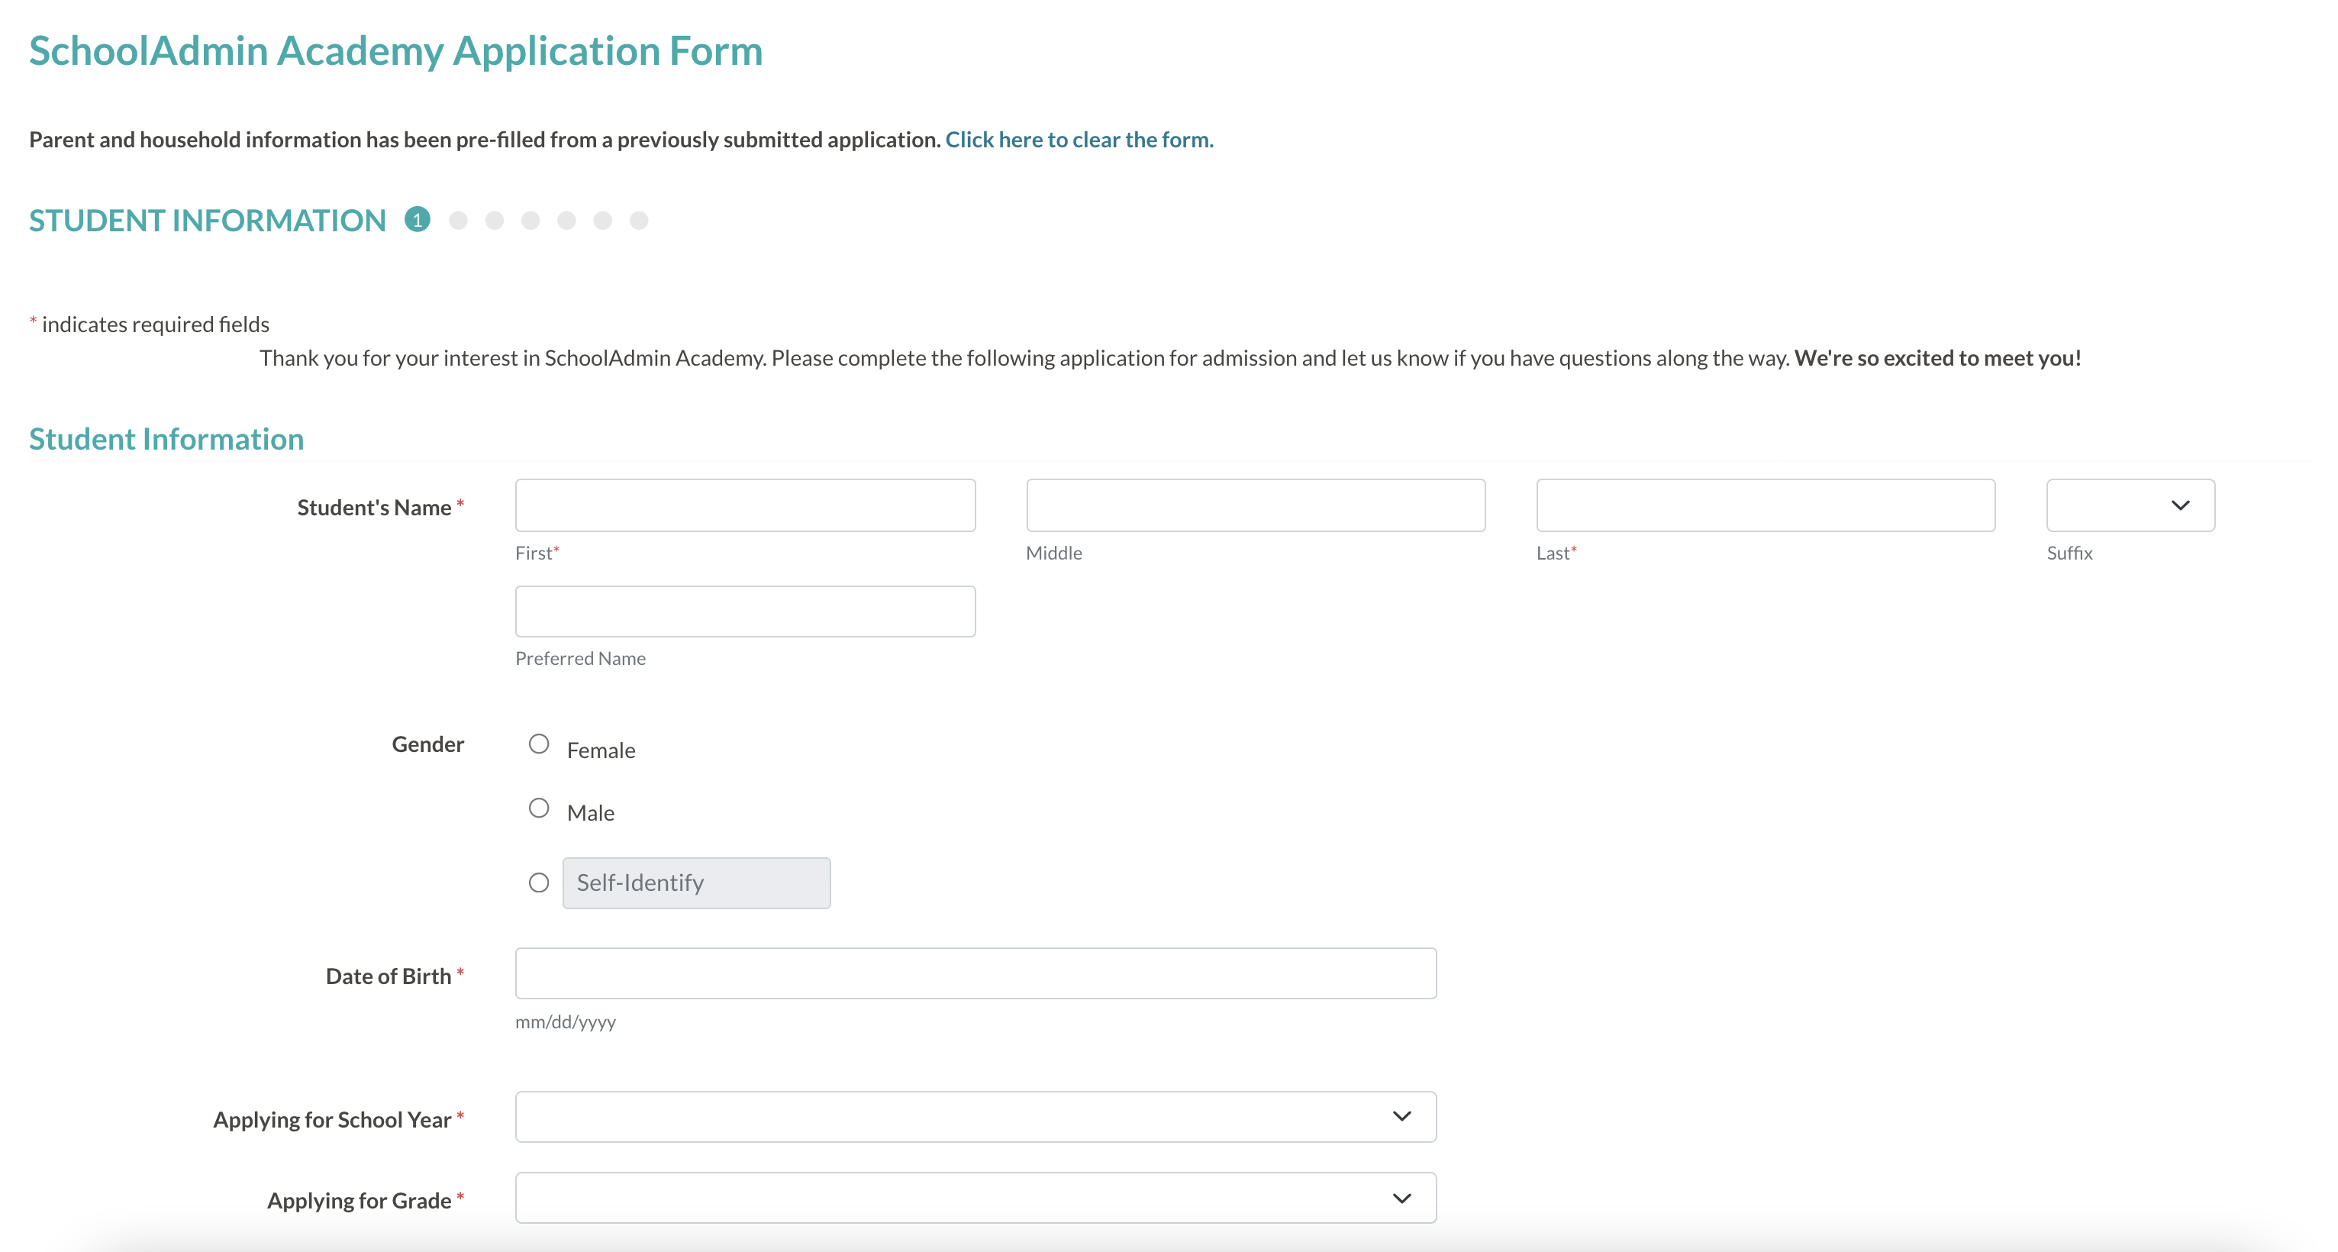
Task: Click the 'STUDENT INFORMATION' step heading
Action: click(208, 221)
